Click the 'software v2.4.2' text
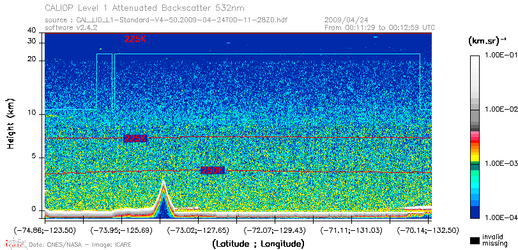 71,27
